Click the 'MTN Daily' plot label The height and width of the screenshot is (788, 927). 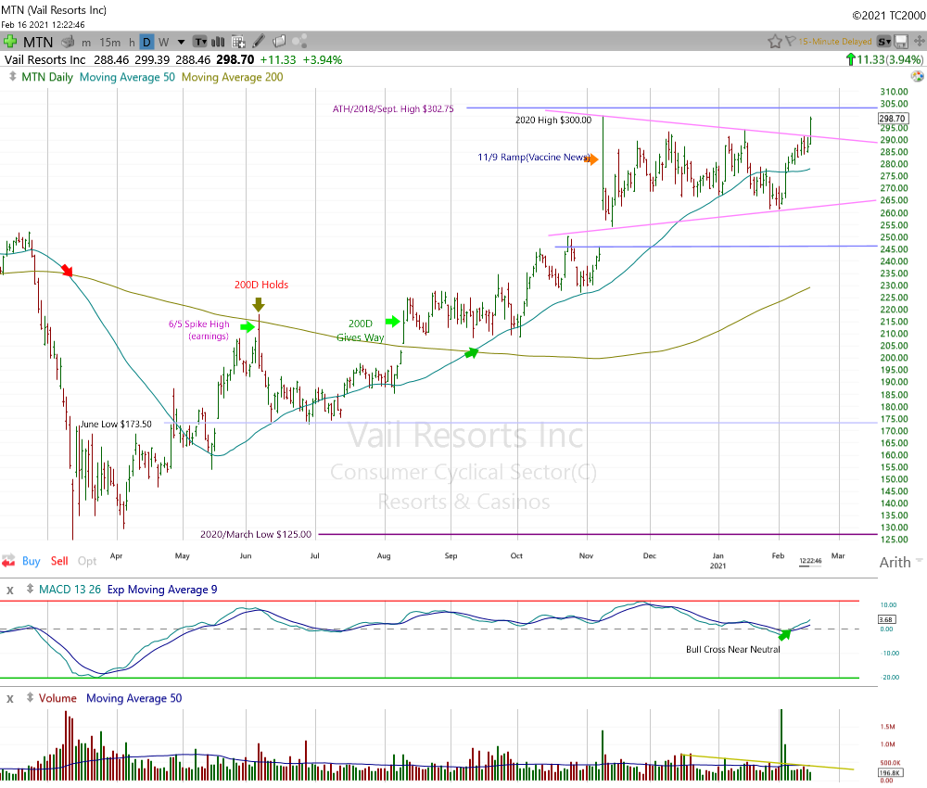[47, 77]
